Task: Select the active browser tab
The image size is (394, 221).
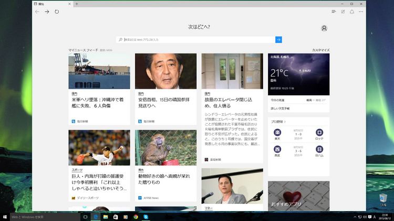Action: coord(53,4)
